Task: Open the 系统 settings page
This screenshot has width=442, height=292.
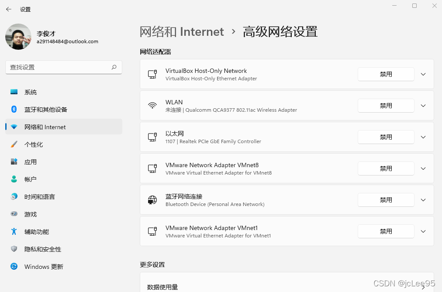Action: coord(64,92)
